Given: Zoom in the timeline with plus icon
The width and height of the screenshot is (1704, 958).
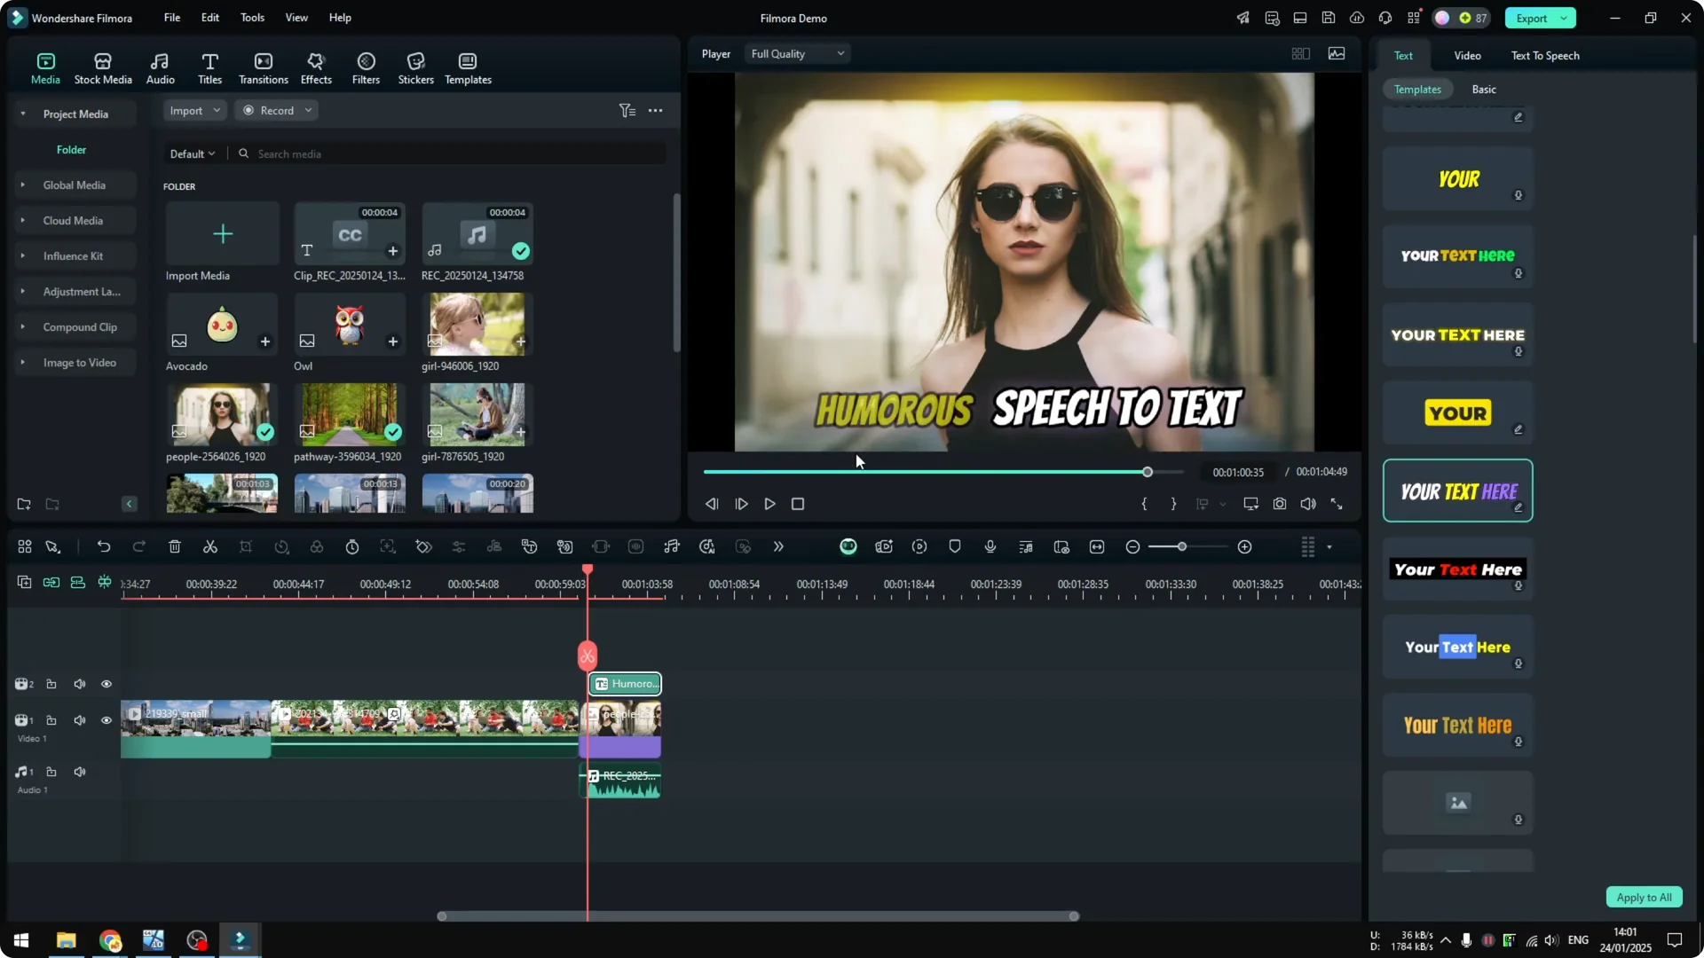Looking at the screenshot, I should pos(1245,547).
